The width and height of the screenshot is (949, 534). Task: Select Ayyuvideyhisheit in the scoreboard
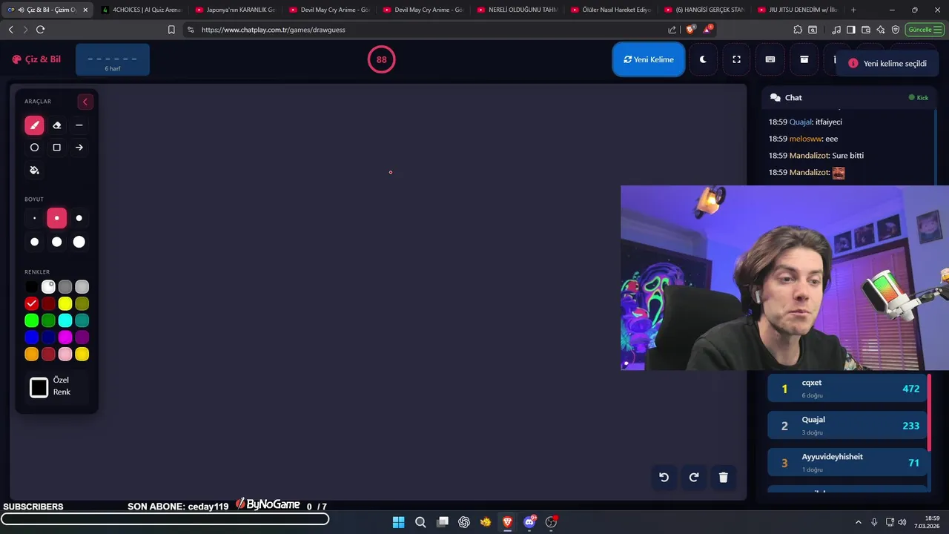pos(847,463)
